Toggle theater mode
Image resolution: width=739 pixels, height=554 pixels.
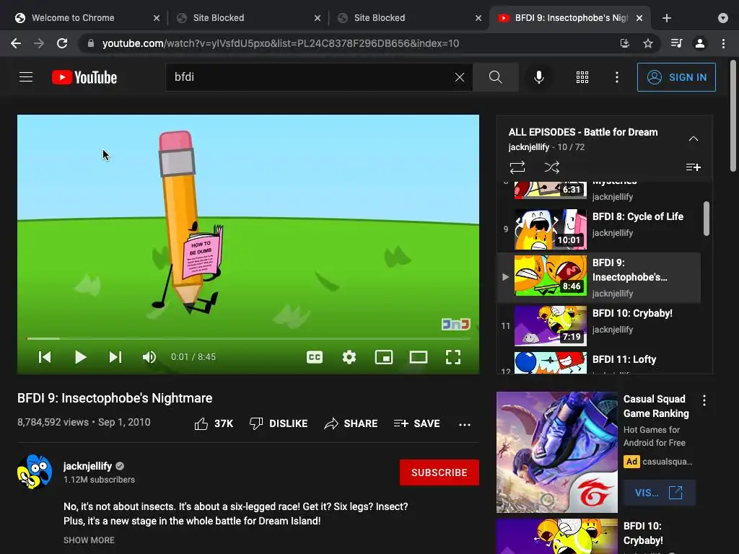418,357
